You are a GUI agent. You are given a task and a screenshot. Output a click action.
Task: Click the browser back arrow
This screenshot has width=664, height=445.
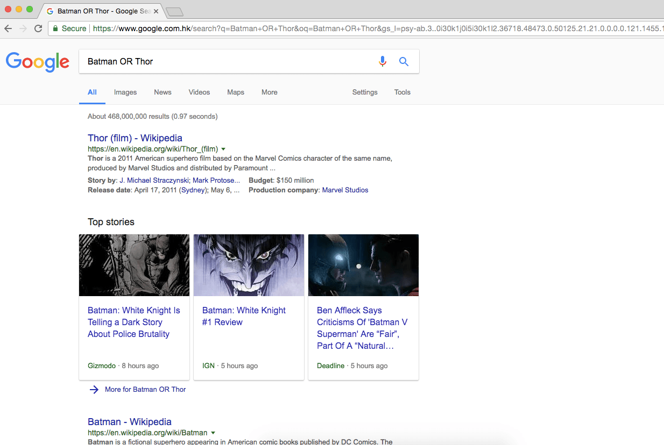(x=8, y=28)
